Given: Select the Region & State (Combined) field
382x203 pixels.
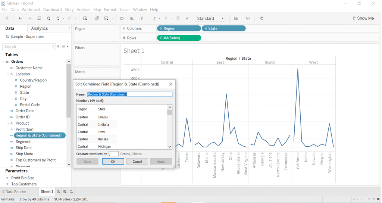Looking at the screenshot, I should 40,135.
